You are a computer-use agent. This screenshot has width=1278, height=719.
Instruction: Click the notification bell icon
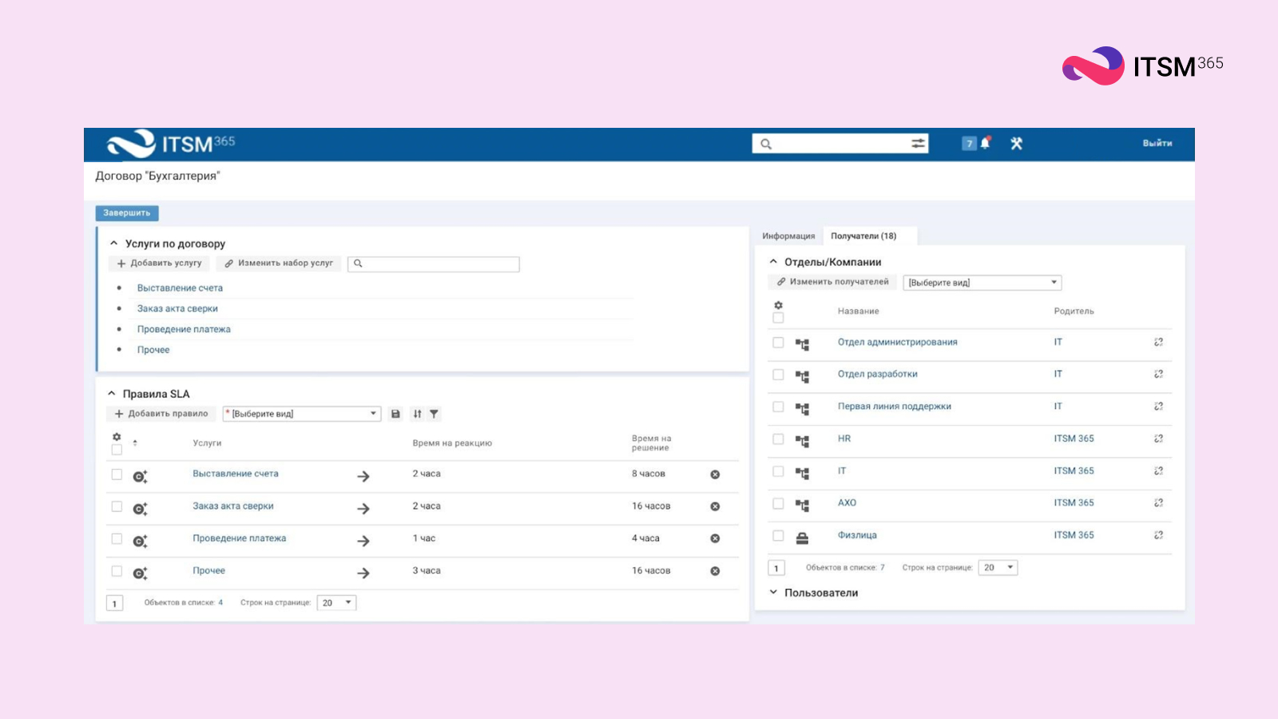point(985,143)
